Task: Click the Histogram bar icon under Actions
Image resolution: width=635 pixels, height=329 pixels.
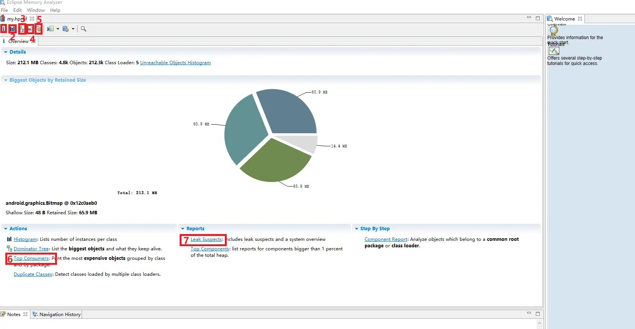Action: click(x=9, y=239)
